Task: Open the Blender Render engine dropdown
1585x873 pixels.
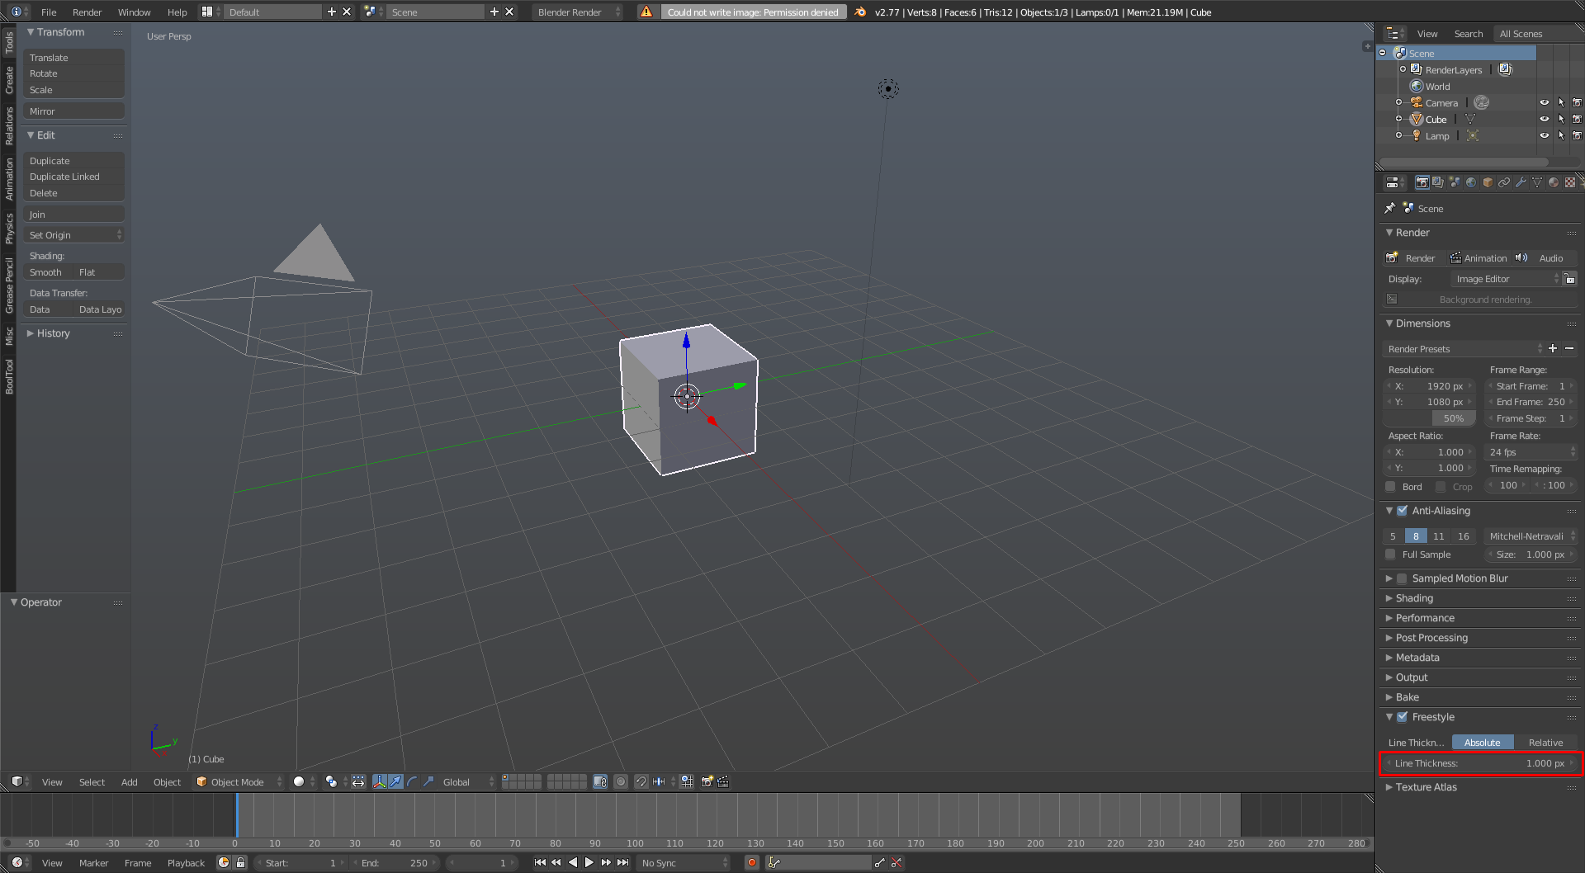Action: (x=577, y=12)
